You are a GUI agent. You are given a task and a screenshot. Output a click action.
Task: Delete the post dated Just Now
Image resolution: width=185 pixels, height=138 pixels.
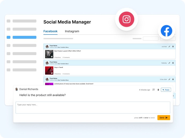click(173, 47)
